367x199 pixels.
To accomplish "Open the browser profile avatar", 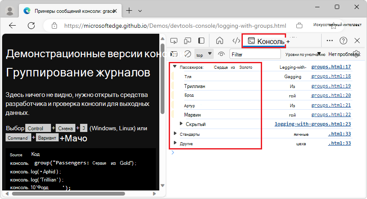I will [x=10, y=11].
